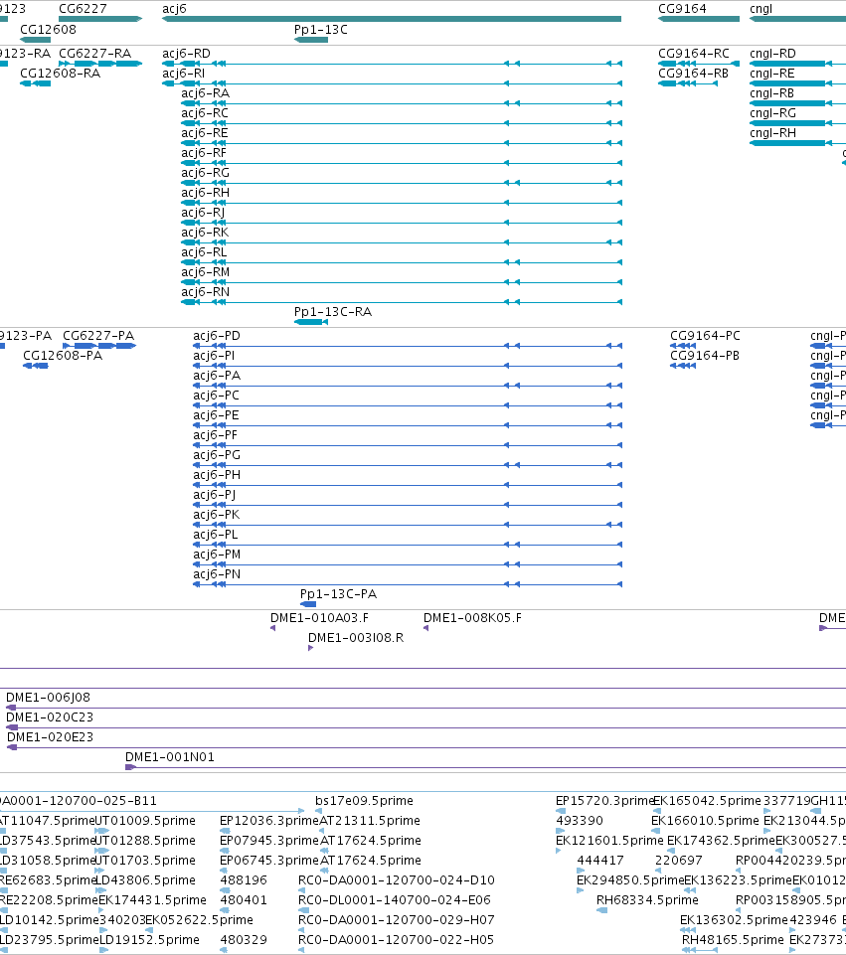The image size is (846, 955).
Task: Select the acj6-RI transcript label
Action: click(183, 74)
